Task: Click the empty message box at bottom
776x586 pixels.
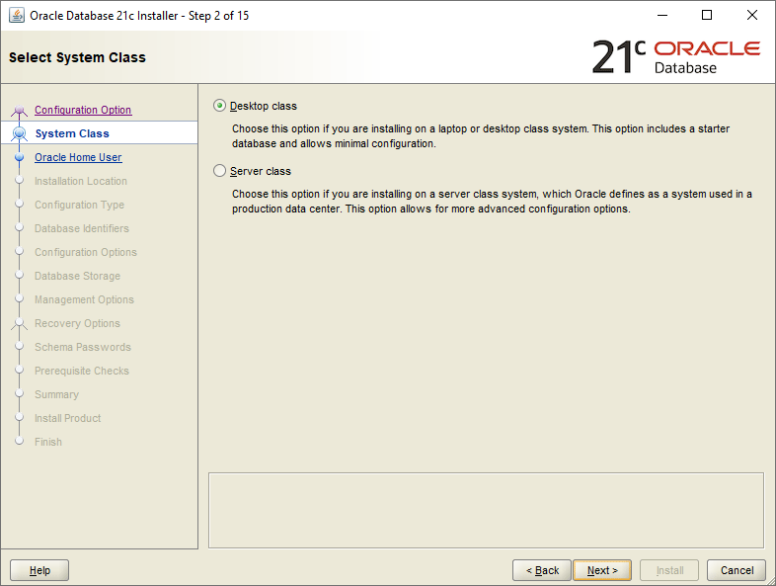Action: (x=486, y=510)
